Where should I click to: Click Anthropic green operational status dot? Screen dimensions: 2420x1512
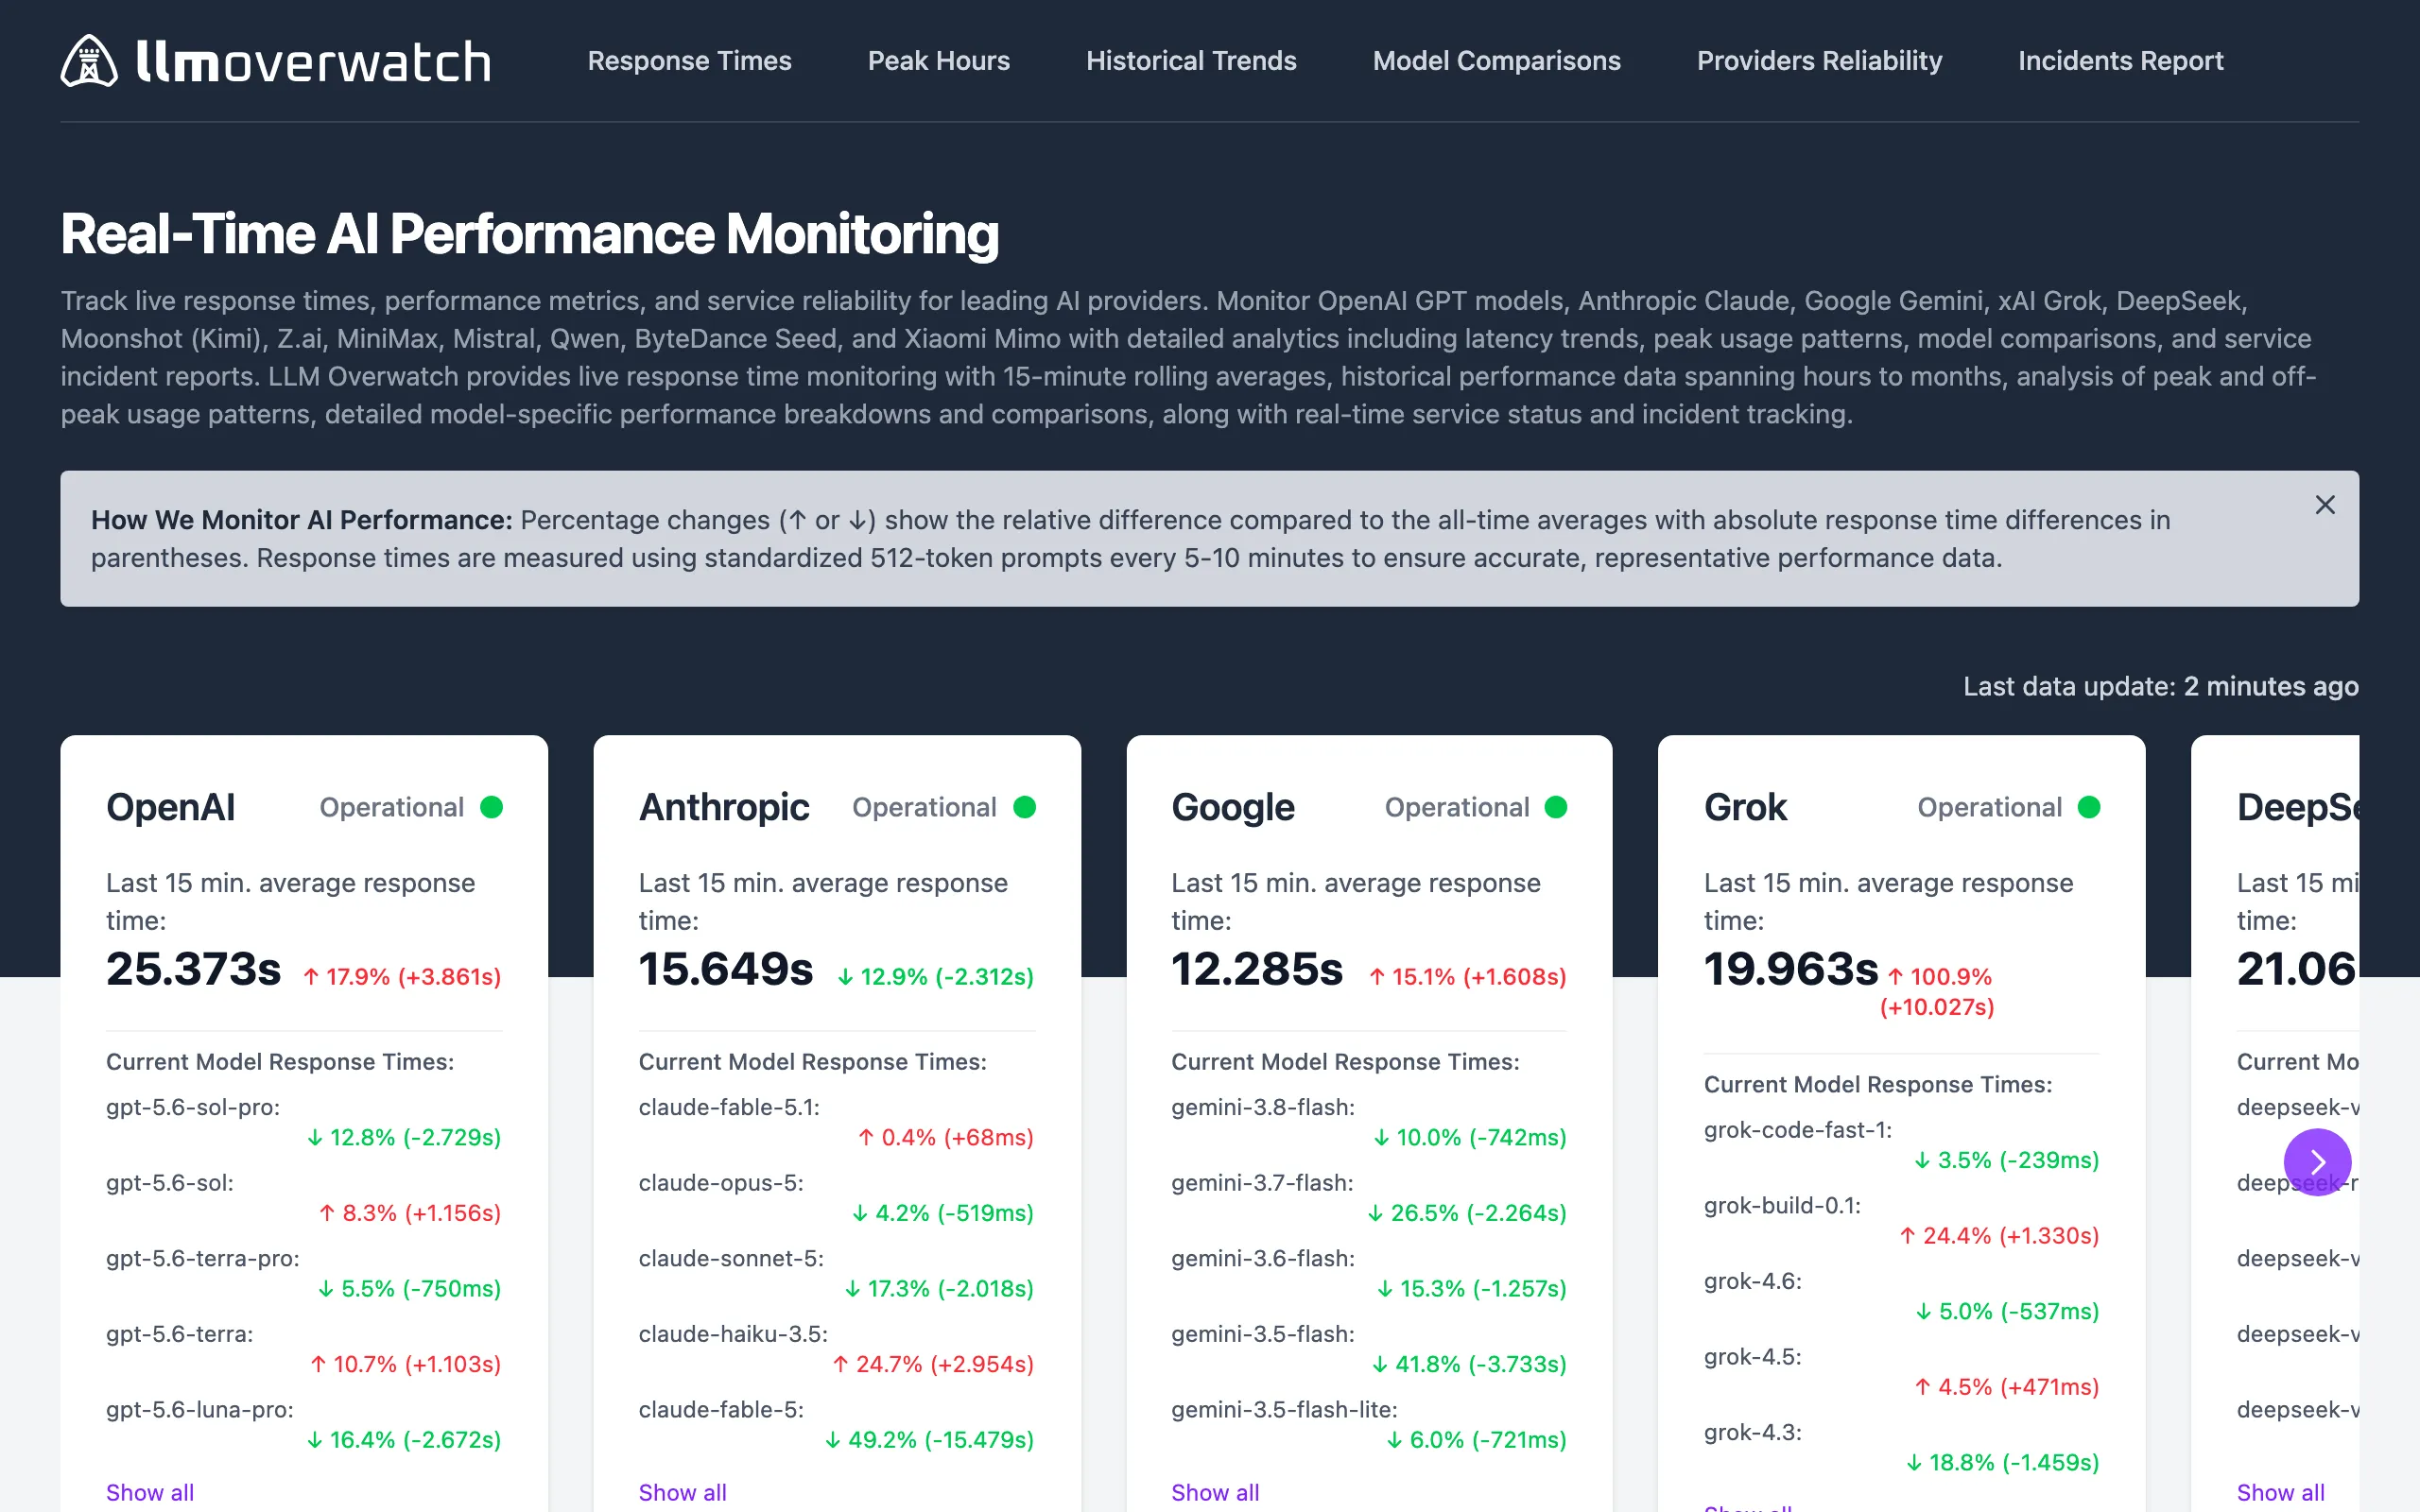tap(1024, 807)
